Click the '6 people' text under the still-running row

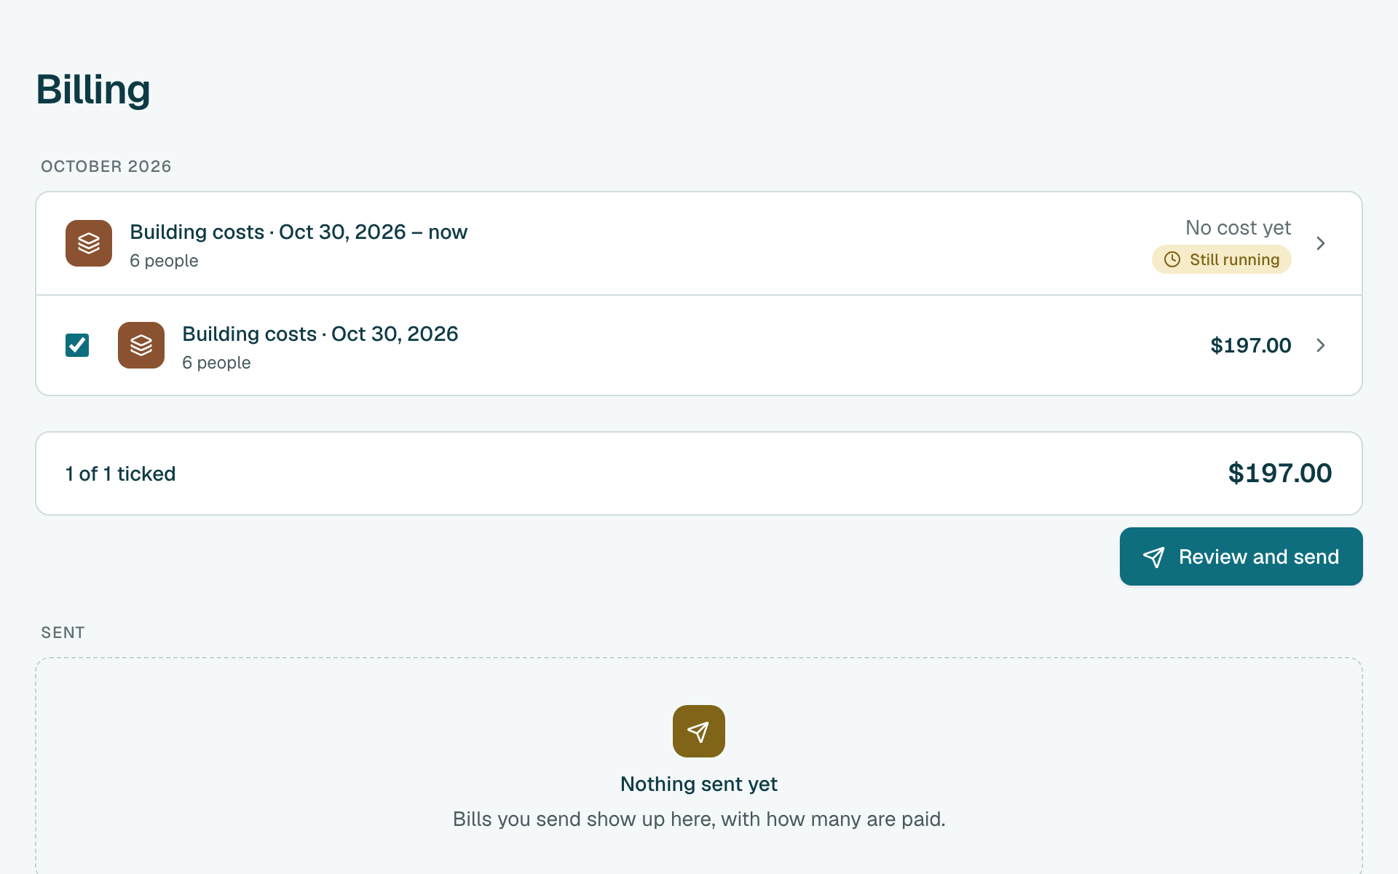click(164, 261)
